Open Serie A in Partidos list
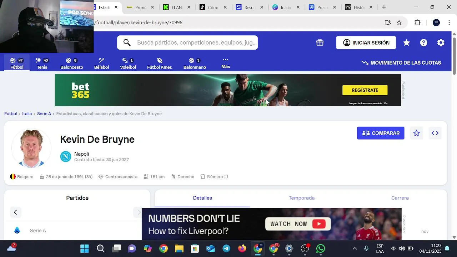457x257 pixels. [x=38, y=231]
